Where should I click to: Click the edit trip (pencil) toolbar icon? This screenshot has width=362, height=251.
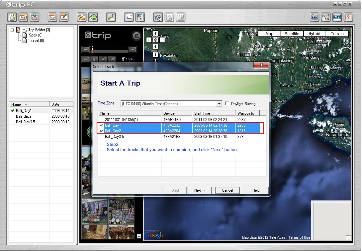click(64, 17)
